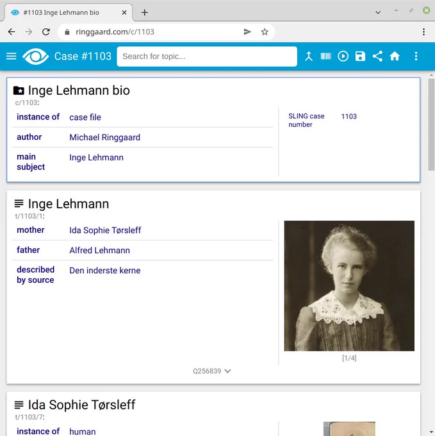Click the play circle icon in the app bar
Image resolution: width=435 pixels, height=436 pixels.
[x=343, y=56]
